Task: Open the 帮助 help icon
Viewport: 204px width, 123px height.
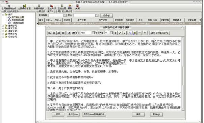Action: coord(70,7)
